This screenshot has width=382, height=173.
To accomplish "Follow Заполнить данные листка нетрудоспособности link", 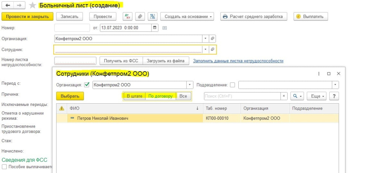I will click(x=238, y=61).
